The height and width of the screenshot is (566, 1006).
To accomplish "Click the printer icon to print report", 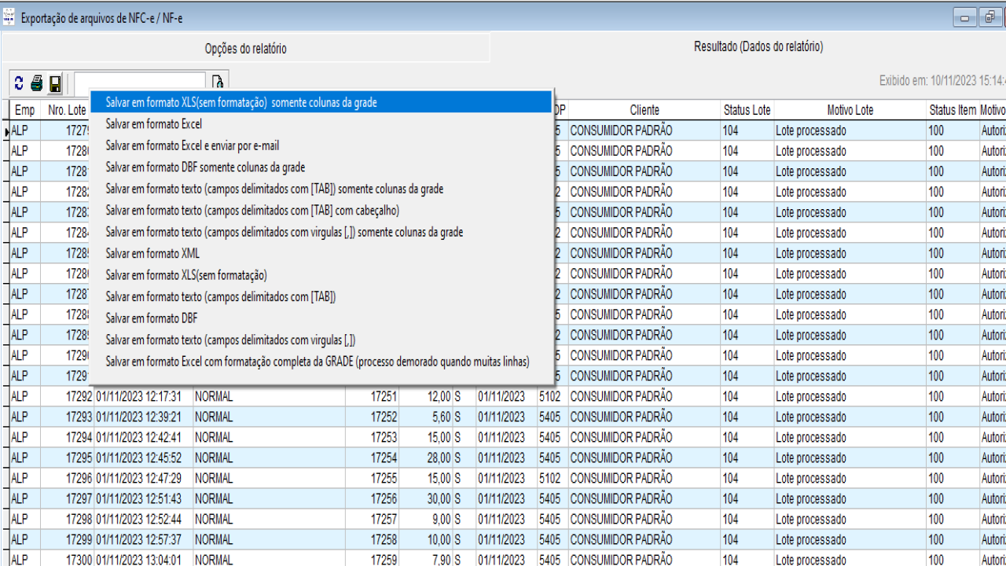I will (37, 83).
